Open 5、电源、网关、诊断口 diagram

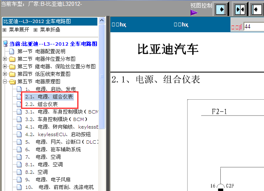pyautogui.click(x=62, y=142)
